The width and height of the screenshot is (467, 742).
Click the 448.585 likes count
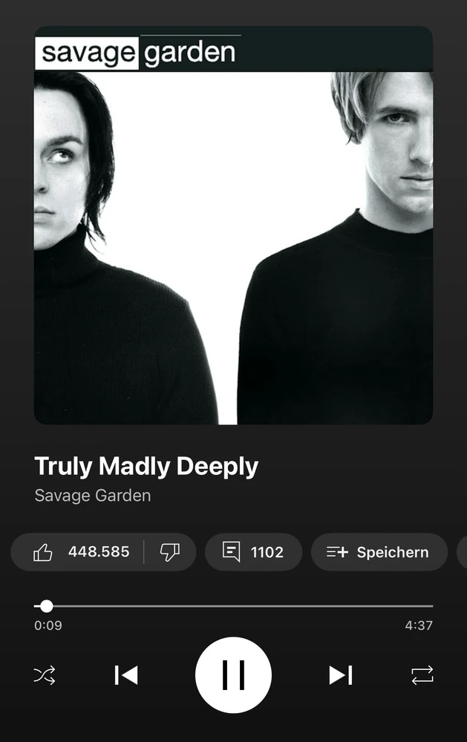[99, 552]
